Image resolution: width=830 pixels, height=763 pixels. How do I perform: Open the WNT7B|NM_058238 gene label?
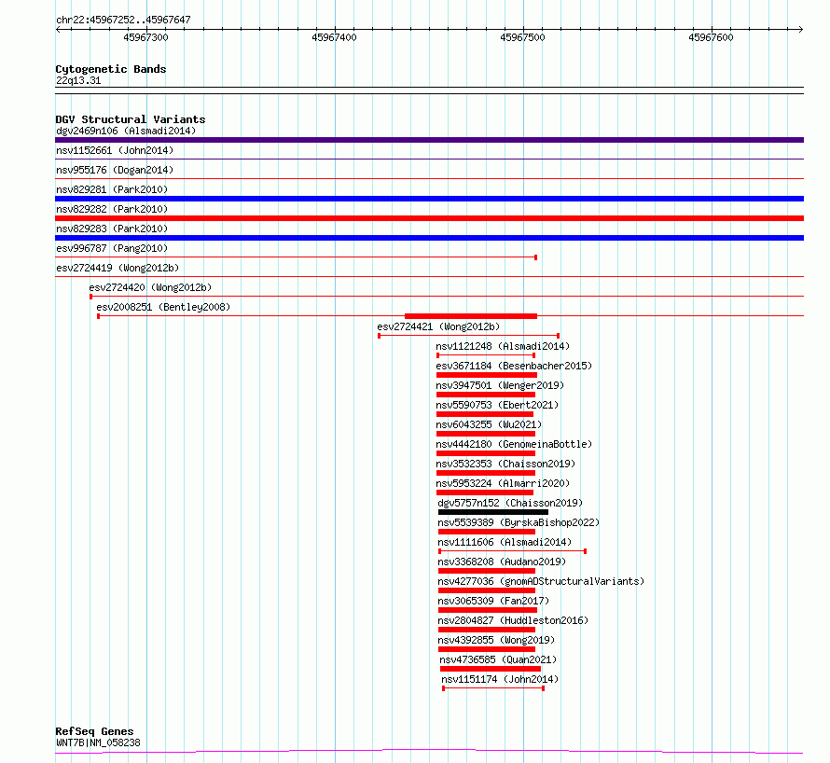point(99,742)
